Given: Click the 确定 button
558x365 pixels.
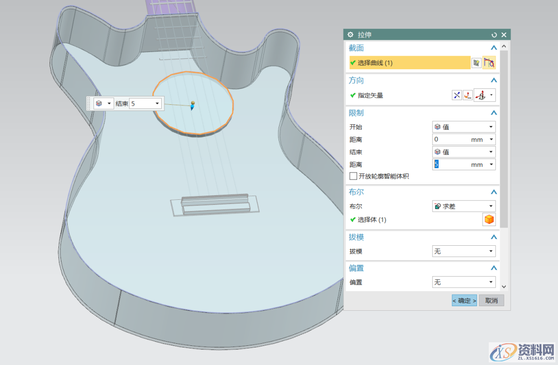Looking at the screenshot, I should tap(464, 300).
